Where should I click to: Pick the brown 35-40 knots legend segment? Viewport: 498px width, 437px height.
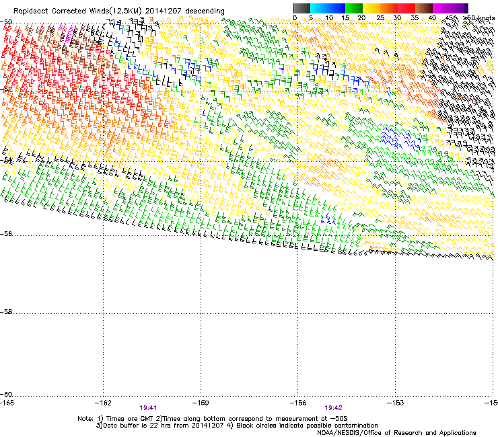(424, 8)
